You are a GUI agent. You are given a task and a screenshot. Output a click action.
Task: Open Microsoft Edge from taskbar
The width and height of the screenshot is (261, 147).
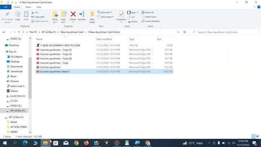click(25, 143)
